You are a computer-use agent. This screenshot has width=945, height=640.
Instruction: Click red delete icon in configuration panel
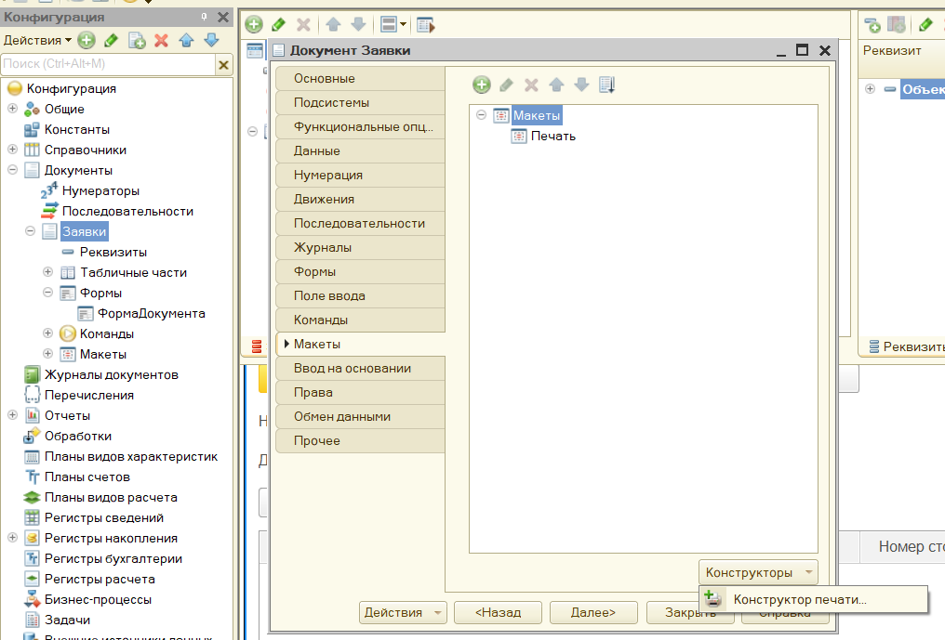161,40
